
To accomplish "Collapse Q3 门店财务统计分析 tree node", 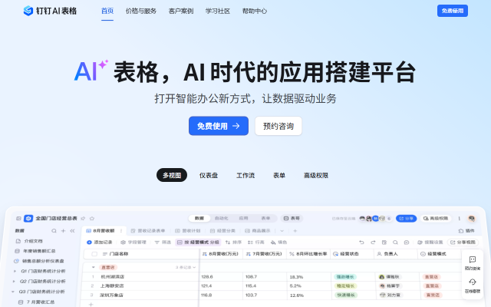I will coord(13,292).
